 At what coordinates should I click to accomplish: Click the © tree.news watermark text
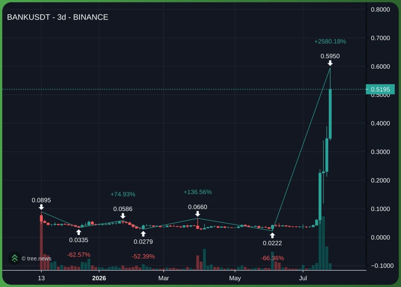pyautogui.click(x=36, y=259)
